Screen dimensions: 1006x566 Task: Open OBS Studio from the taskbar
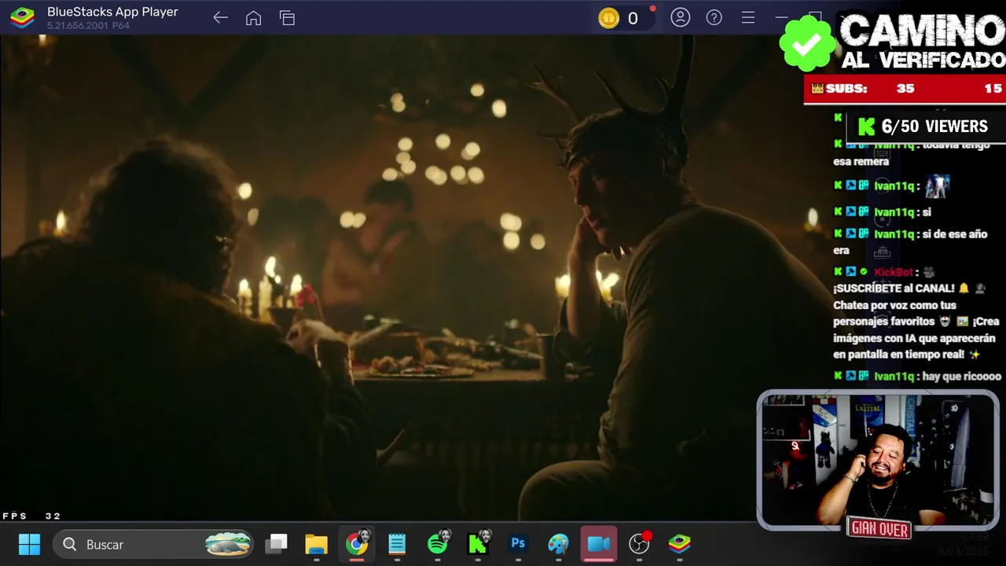coord(640,543)
